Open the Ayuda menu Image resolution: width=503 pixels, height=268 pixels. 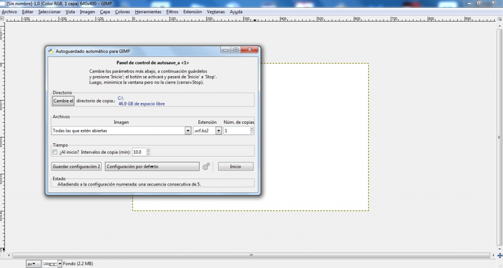pos(236,12)
